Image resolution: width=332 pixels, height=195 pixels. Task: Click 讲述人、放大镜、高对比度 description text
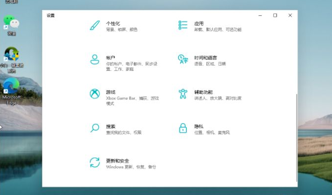pyautogui.click(x=218, y=98)
